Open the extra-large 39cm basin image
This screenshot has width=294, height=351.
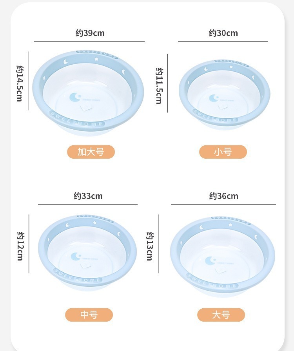tap(88, 92)
